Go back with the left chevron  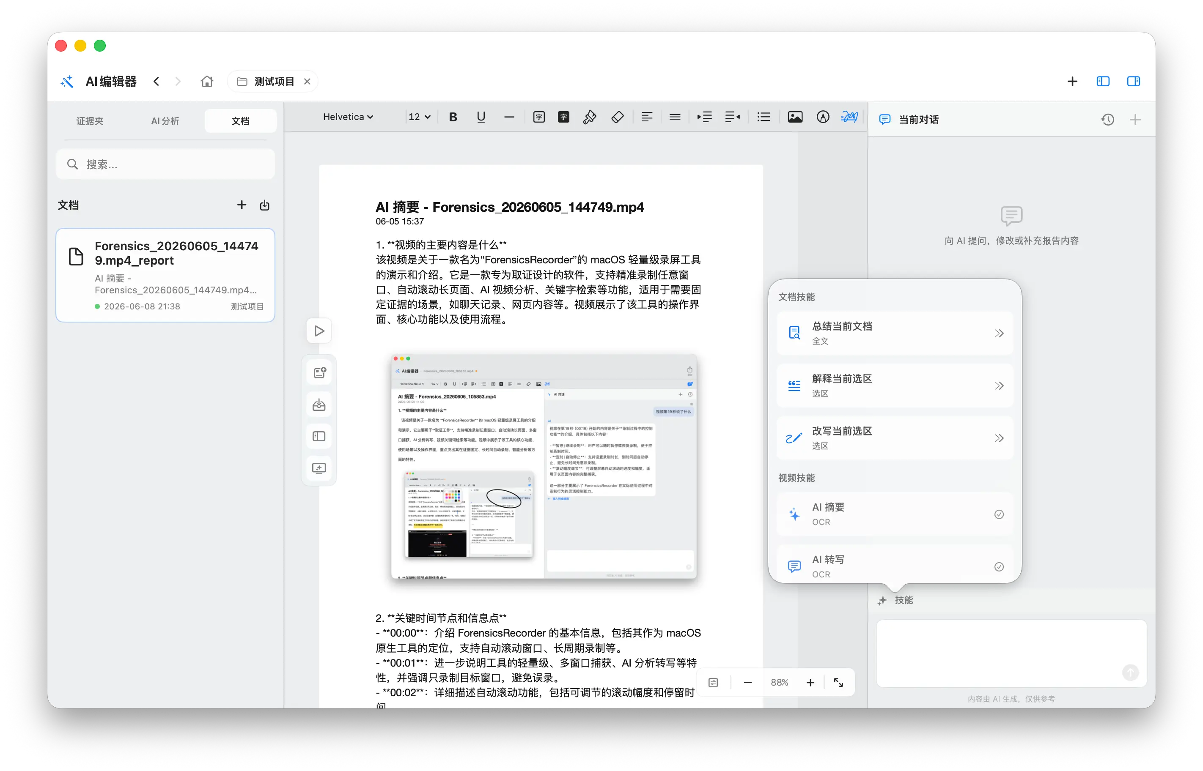(157, 81)
